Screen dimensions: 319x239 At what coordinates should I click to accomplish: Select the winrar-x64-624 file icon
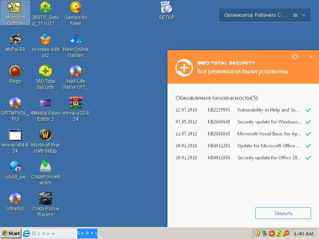[15, 141]
